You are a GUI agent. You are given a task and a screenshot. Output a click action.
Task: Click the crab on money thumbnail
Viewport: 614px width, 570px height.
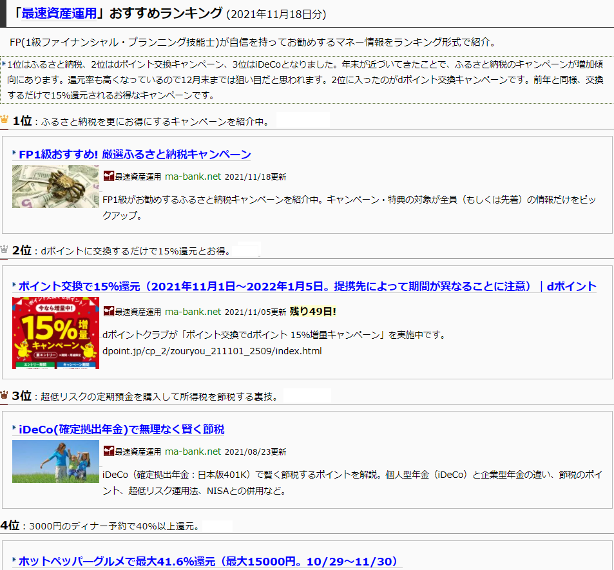[55, 186]
